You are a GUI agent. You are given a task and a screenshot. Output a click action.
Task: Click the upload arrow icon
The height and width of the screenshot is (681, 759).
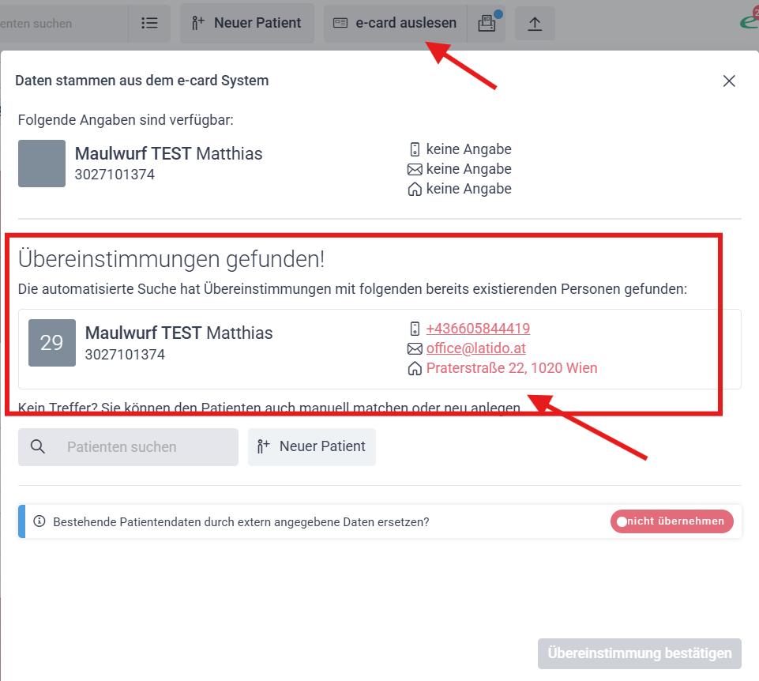pos(535,24)
